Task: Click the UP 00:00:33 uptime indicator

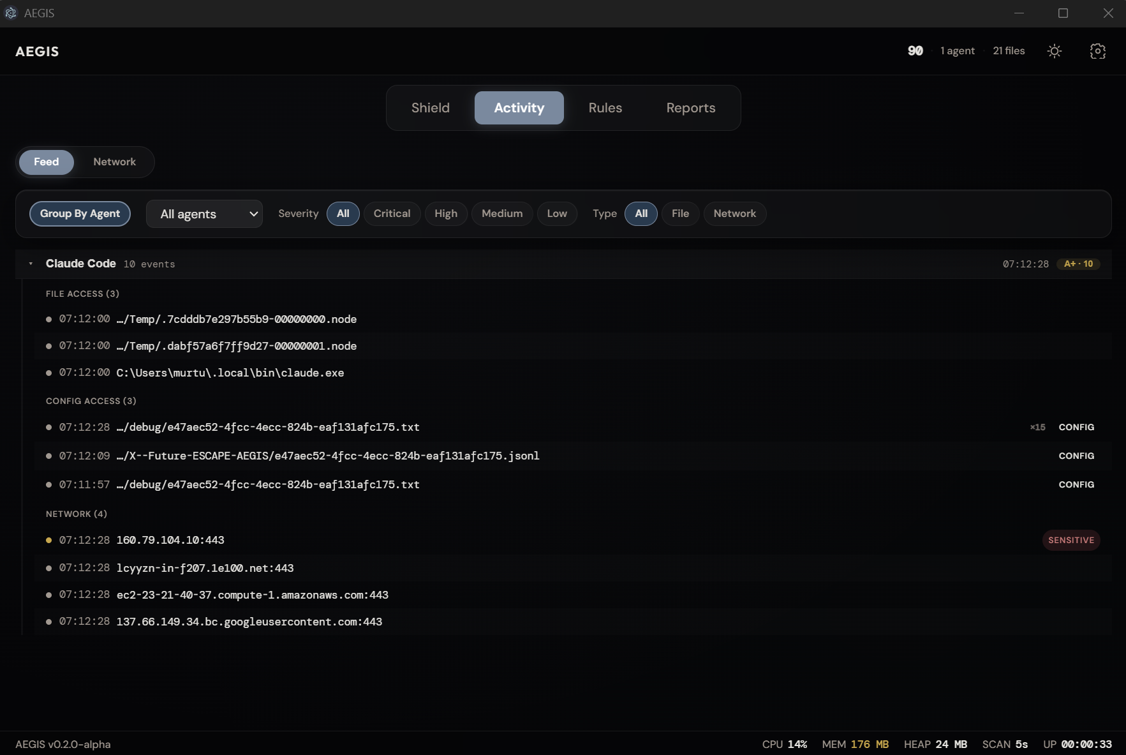Action: point(1078,744)
